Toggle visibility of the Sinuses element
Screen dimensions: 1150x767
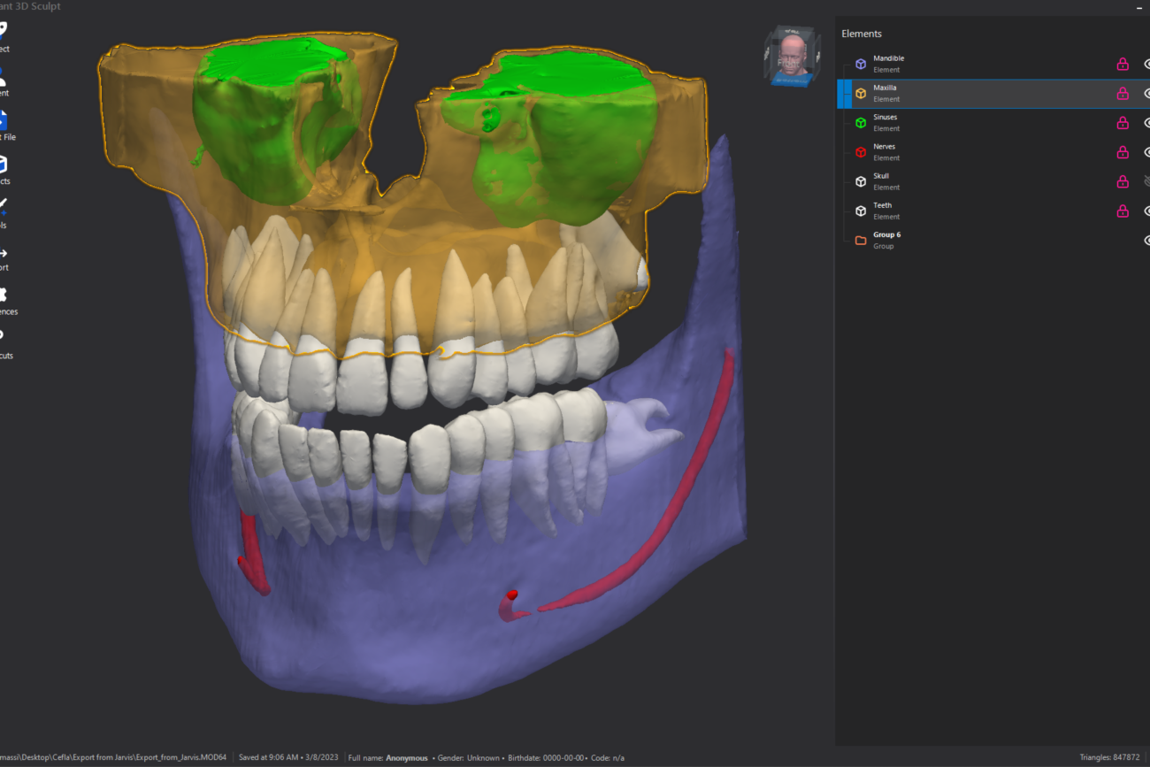click(1146, 123)
